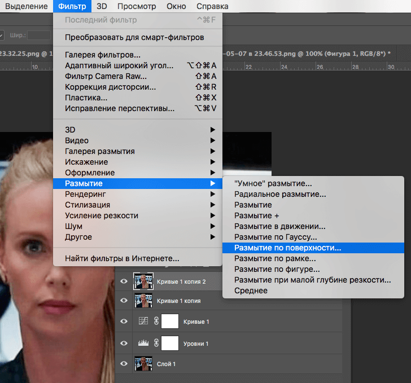Expand the Оформление submenu
Screen dimensions: 411x383
[138, 173]
